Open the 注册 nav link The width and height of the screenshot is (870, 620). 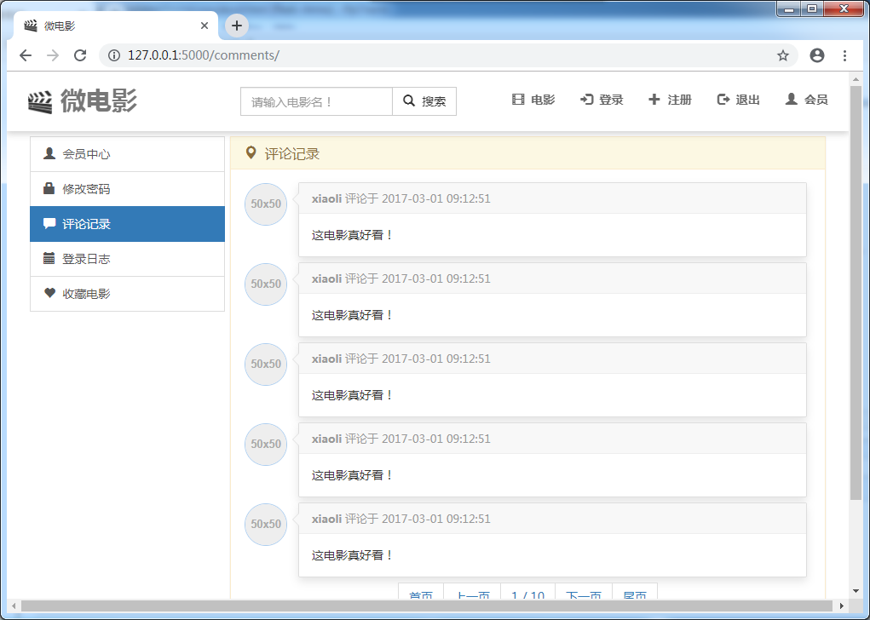671,100
